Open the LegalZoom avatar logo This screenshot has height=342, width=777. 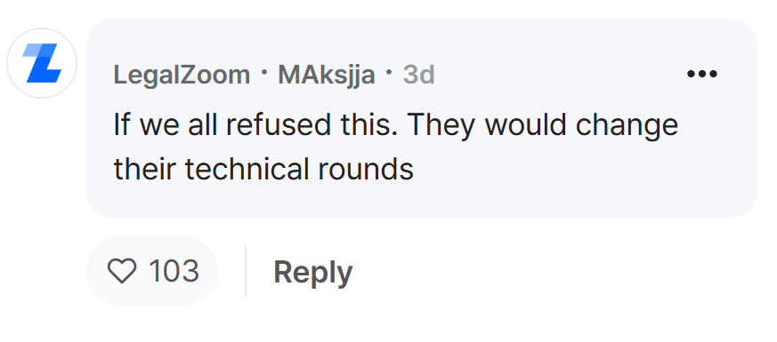(42, 63)
